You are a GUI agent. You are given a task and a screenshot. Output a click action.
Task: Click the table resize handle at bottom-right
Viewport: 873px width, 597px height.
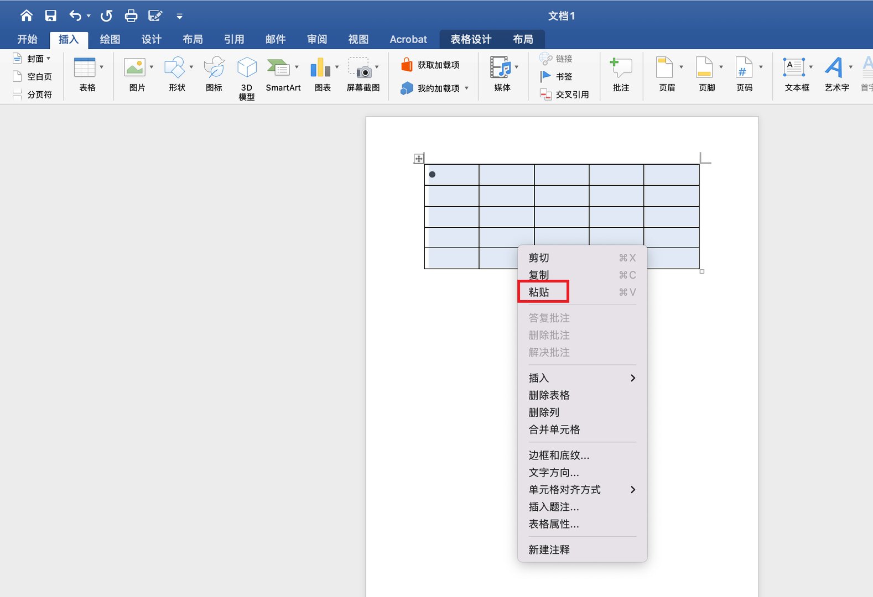pyautogui.click(x=702, y=271)
